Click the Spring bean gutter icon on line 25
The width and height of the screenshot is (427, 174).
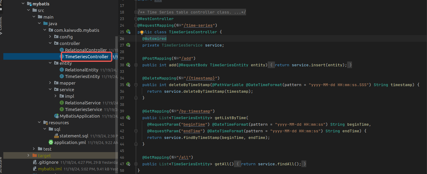point(128,32)
